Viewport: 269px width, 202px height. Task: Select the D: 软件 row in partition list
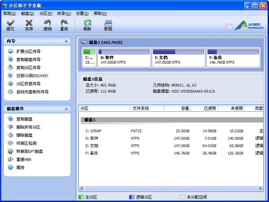172,138
